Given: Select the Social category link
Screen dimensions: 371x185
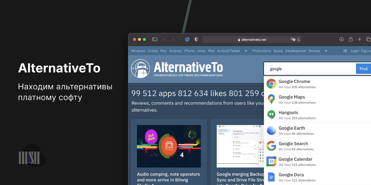Looking at the screenshot, I should coord(278,51).
